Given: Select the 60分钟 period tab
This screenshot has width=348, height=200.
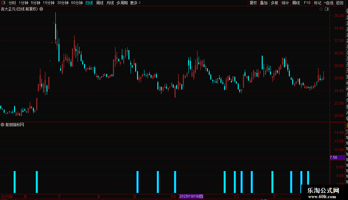Looking at the screenshot, I should [77, 3].
